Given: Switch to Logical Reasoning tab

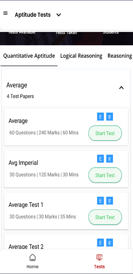Looking at the screenshot, I should tap(81, 56).
